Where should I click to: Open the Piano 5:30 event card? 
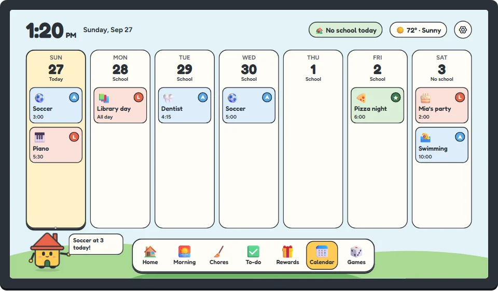point(56,145)
